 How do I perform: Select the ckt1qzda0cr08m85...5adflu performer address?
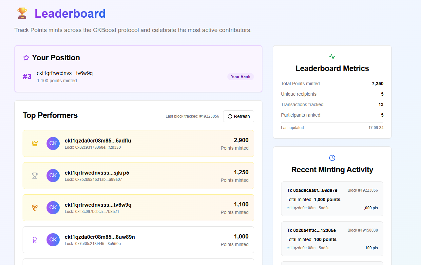(98, 141)
